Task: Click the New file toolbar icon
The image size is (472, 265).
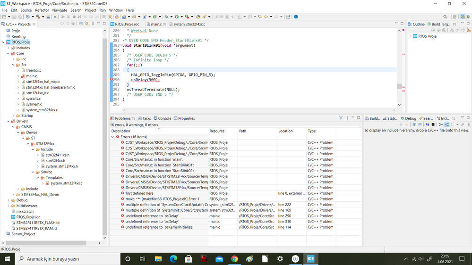Action: click(4, 17)
